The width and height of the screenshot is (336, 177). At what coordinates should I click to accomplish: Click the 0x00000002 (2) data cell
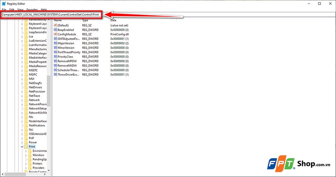(119, 43)
